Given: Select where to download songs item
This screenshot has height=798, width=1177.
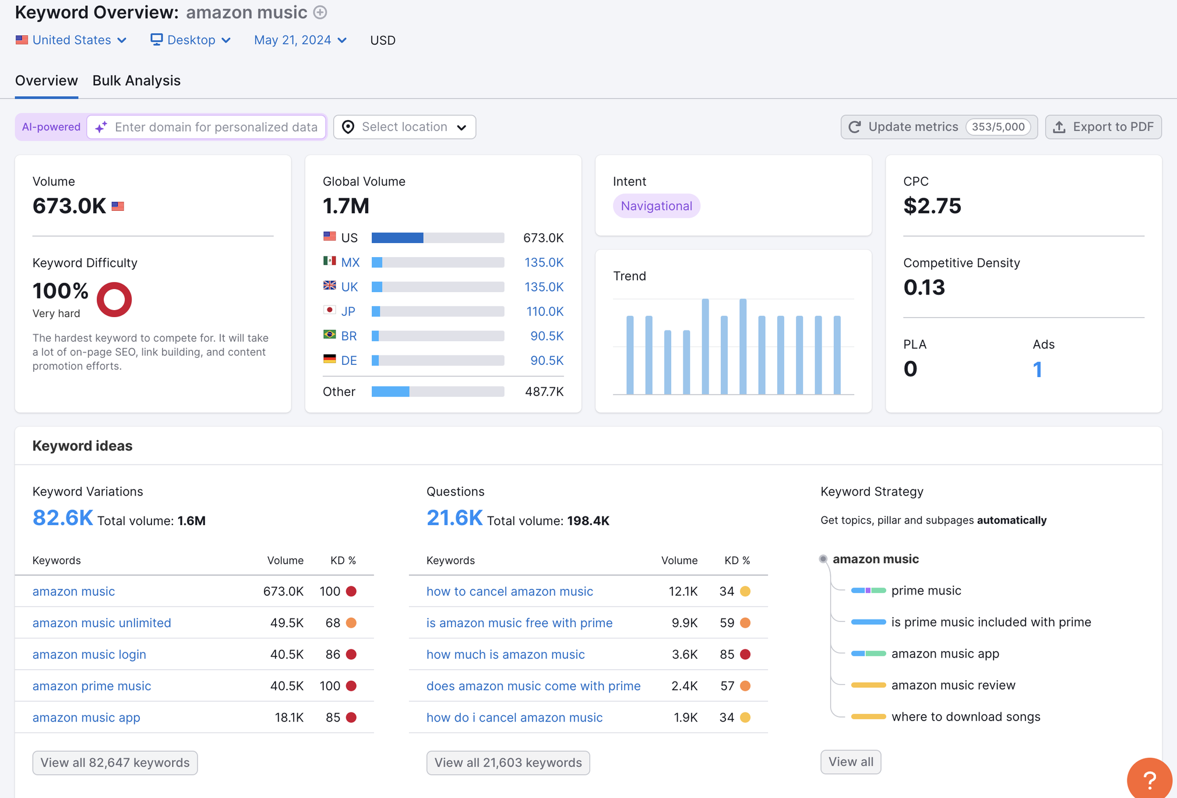Looking at the screenshot, I should coord(965,716).
